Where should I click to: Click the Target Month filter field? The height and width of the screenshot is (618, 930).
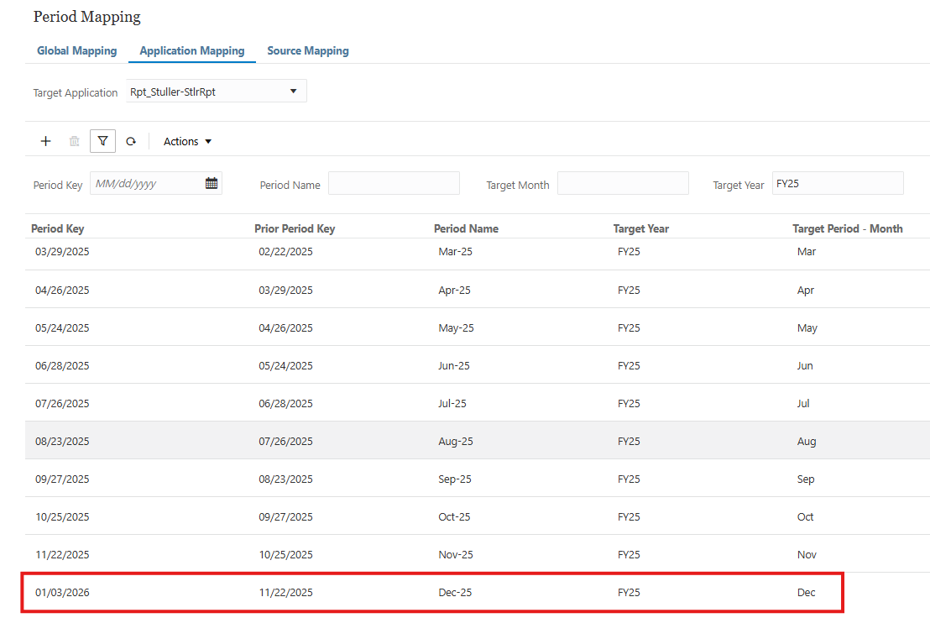[x=623, y=183]
